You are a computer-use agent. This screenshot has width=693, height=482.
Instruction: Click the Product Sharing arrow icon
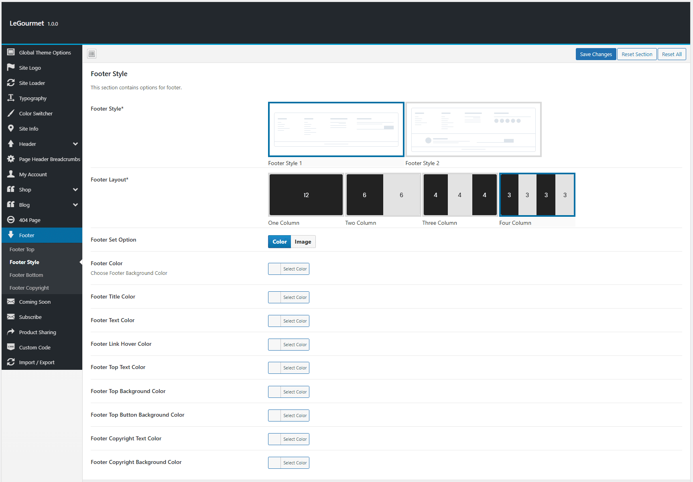[x=11, y=332]
